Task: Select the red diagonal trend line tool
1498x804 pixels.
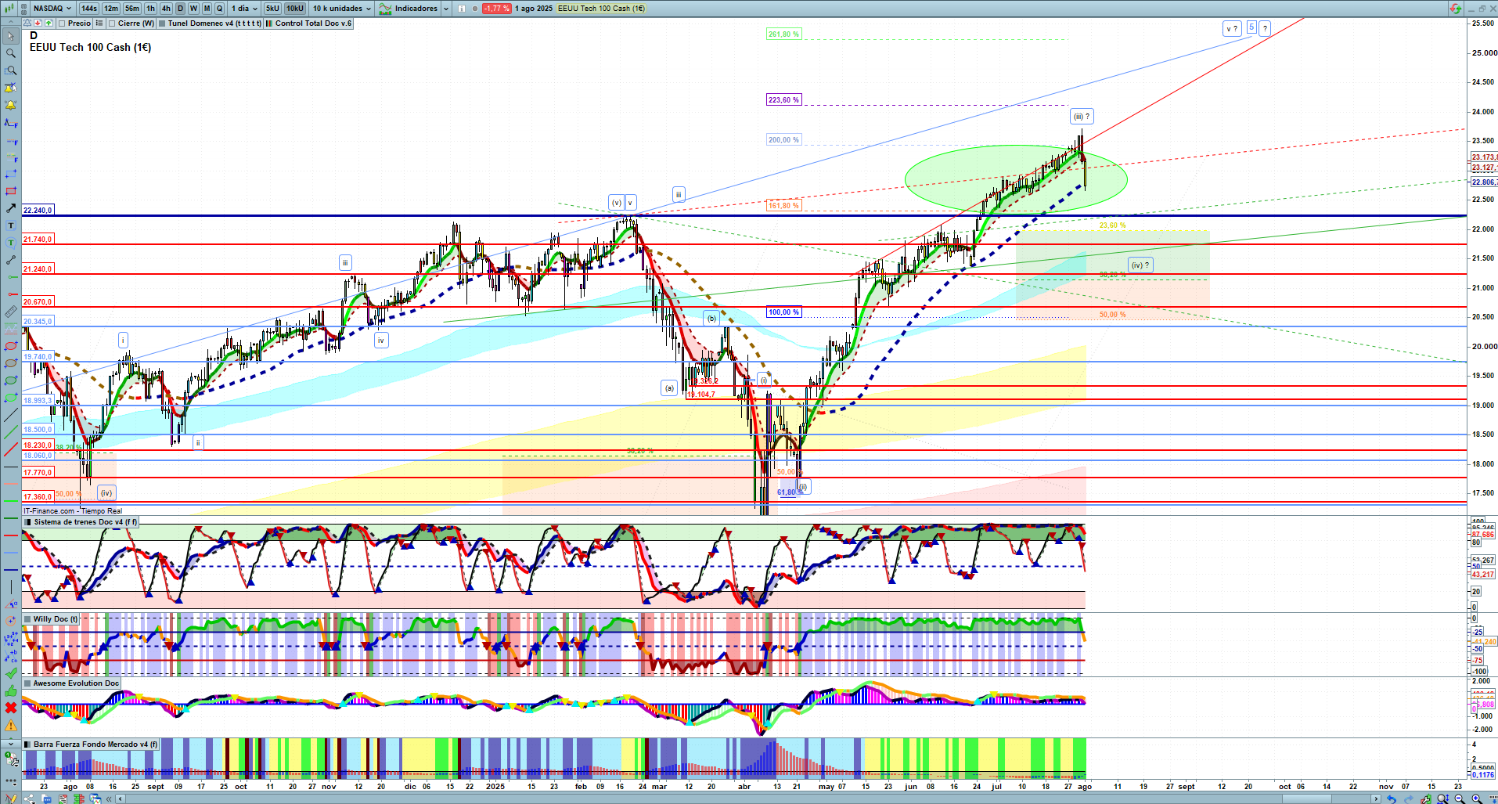Action: pos(11,449)
